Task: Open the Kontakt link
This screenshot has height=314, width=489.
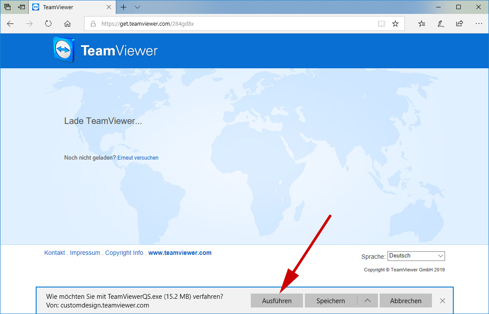Action: pos(54,253)
